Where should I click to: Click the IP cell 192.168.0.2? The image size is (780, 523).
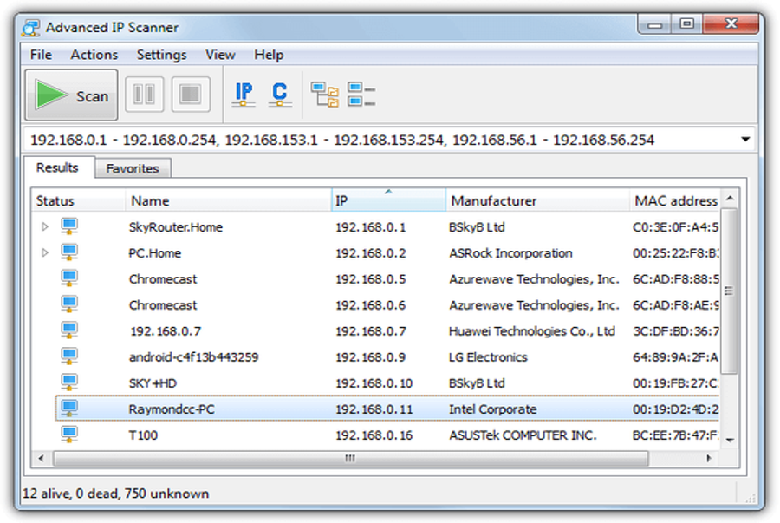coord(371,253)
